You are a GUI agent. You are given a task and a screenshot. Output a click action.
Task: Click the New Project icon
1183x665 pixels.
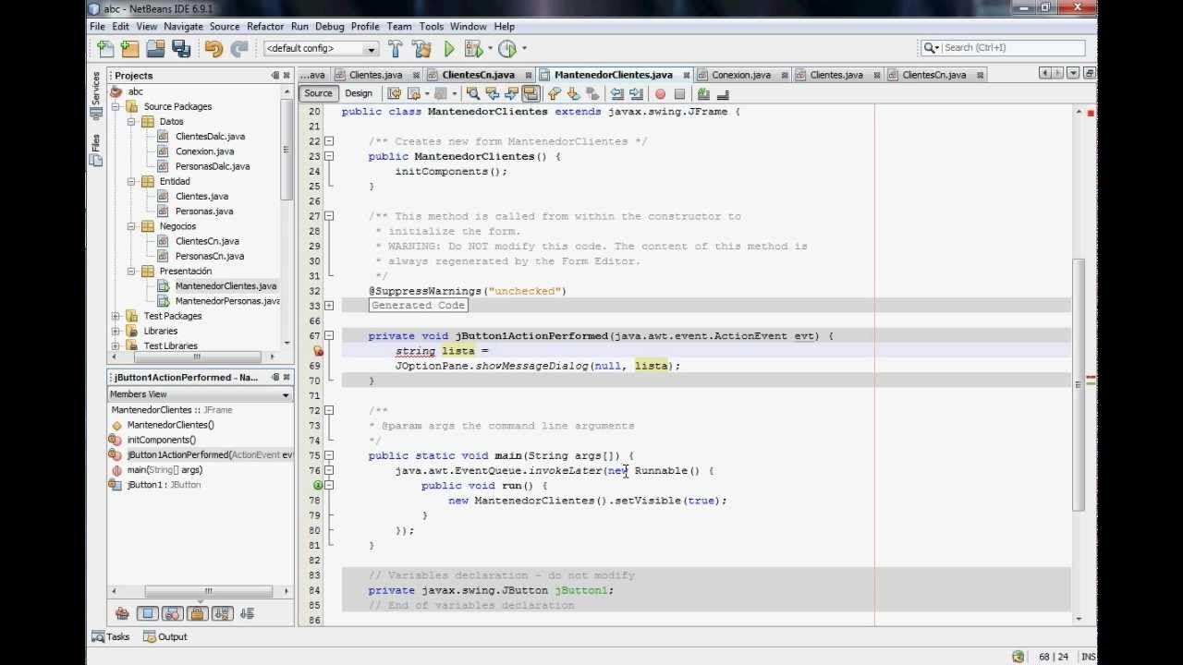click(x=130, y=49)
